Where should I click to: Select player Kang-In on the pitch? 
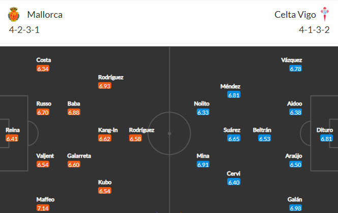tap(108, 130)
